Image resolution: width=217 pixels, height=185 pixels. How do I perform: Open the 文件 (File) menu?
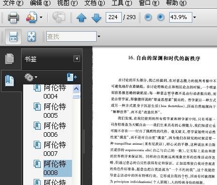point(13,3)
